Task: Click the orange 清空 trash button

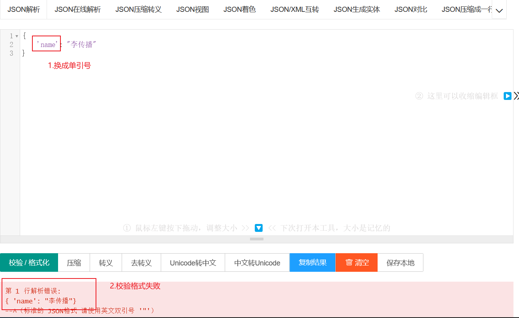Action: (357, 263)
